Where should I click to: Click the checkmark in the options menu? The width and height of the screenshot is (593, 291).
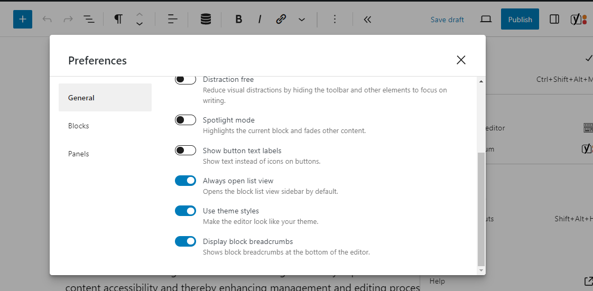[588, 58]
